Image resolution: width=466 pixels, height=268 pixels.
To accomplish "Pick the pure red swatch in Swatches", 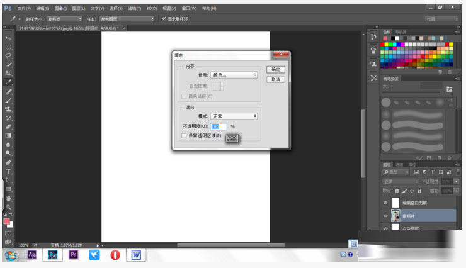I will 382,44.
